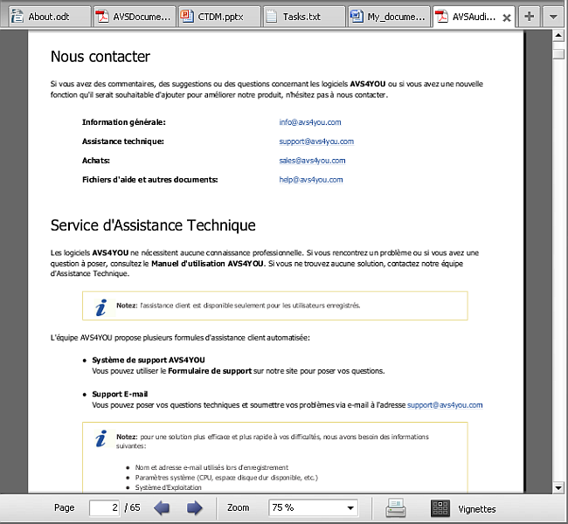This screenshot has width=568, height=524.
Task: Open the info@avs4you.com link
Action: 310,122
